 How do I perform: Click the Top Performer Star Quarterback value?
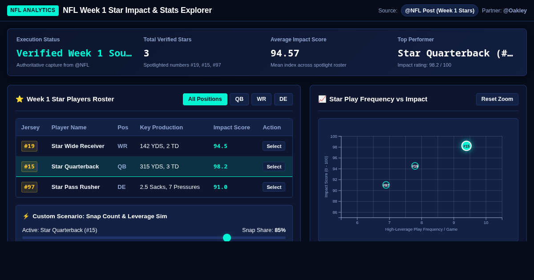coord(455,53)
